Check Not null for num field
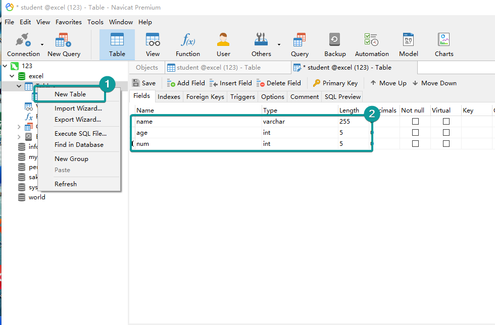Image resolution: width=495 pixels, height=325 pixels. (x=415, y=144)
